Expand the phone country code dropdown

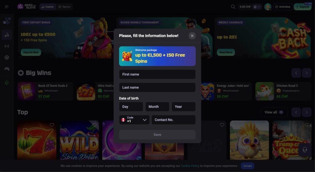tap(134, 120)
